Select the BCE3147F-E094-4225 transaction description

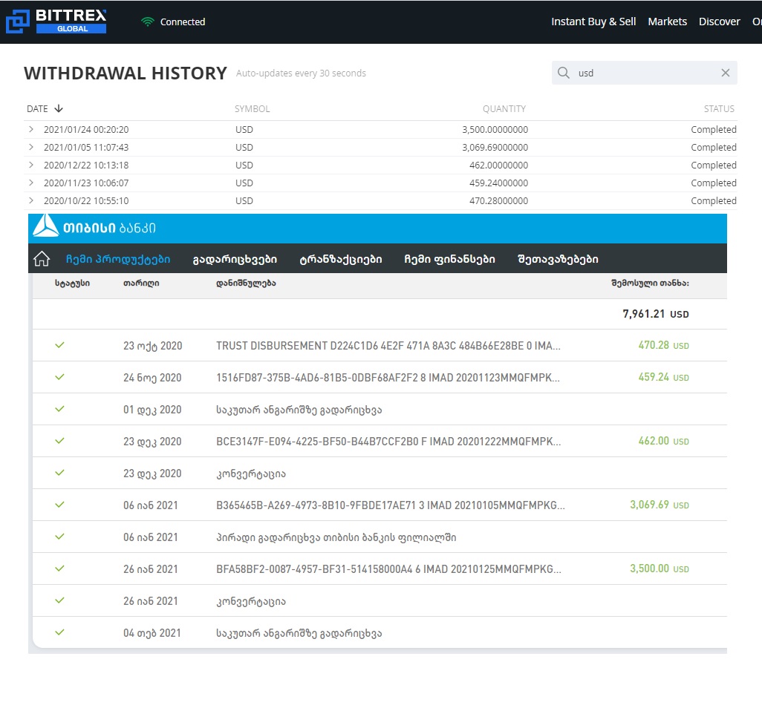click(x=388, y=442)
